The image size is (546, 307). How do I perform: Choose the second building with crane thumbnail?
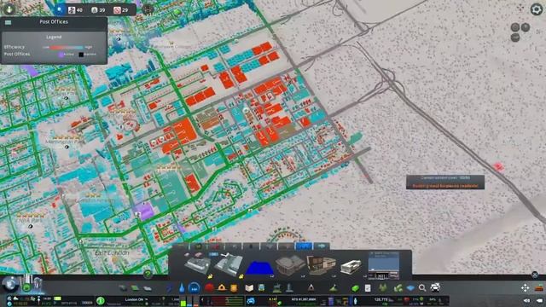[229, 265]
